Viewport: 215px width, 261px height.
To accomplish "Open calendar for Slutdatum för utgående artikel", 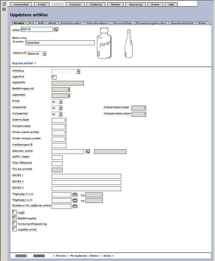I will 75,206.
